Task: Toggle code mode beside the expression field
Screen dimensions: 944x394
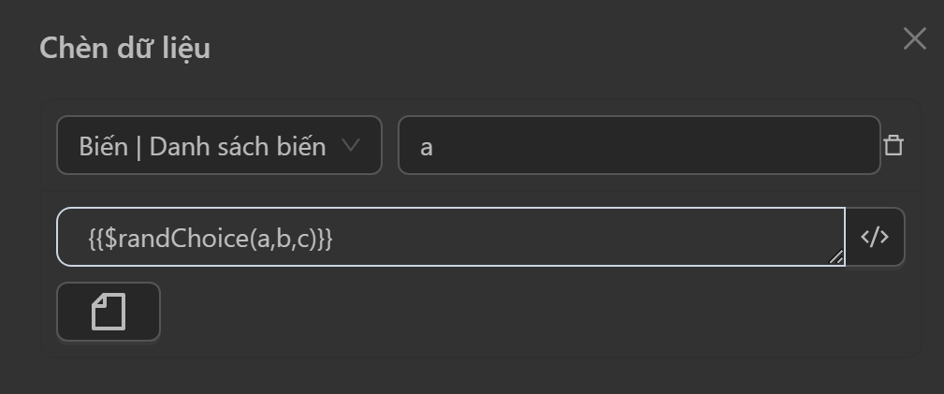Action: (875, 237)
